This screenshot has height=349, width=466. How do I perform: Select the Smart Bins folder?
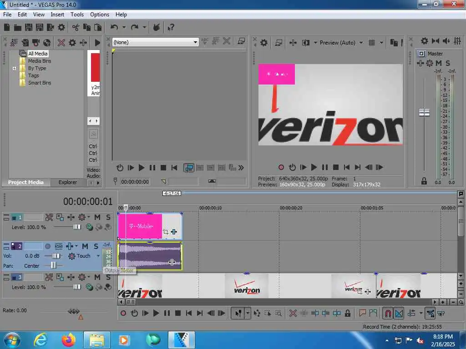click(x=40, y=83)
